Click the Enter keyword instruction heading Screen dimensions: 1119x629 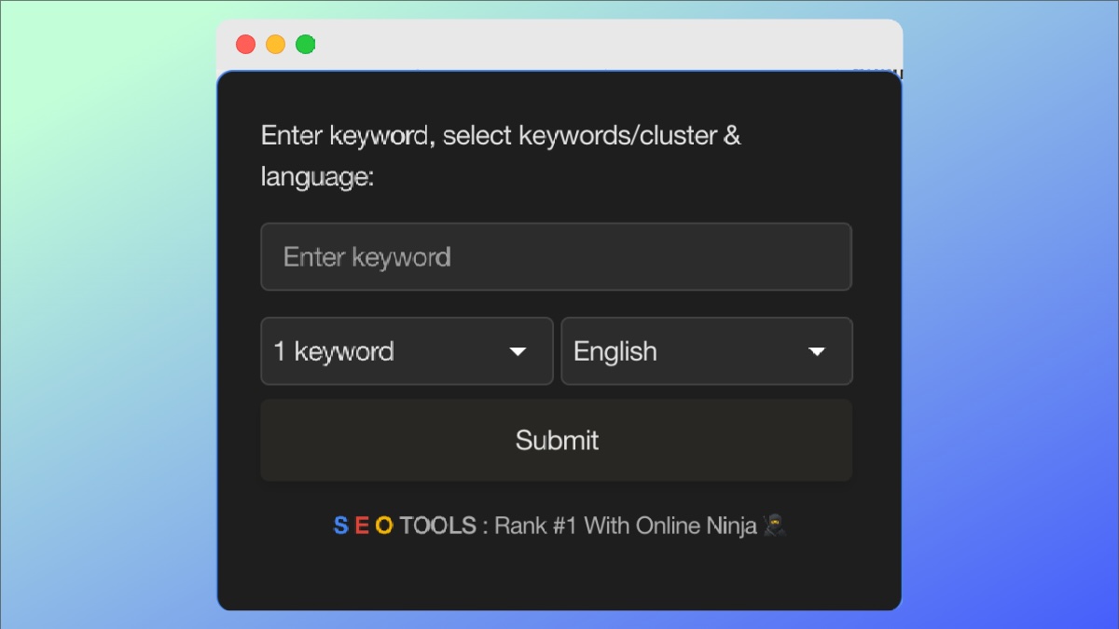[x=501, y=136]
